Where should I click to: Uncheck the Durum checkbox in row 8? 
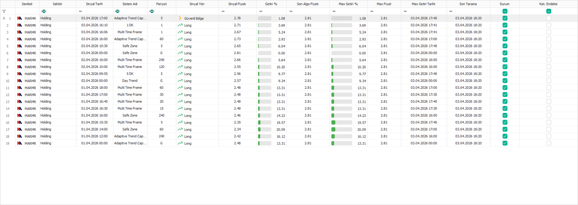pos(505,67)
